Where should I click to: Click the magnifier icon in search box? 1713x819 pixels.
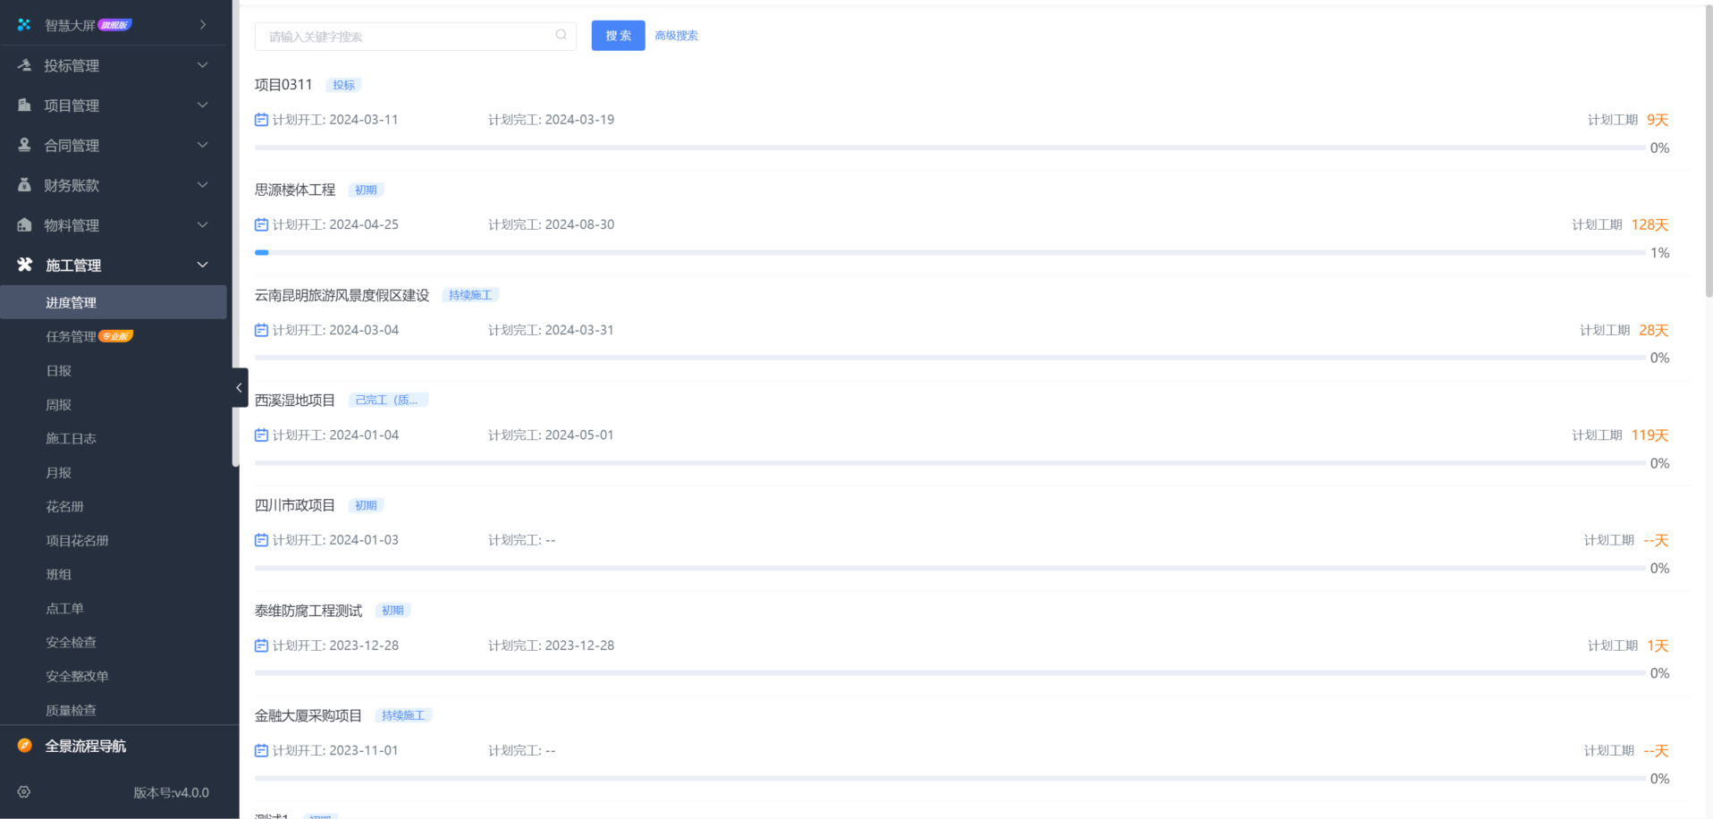point(561,35)
